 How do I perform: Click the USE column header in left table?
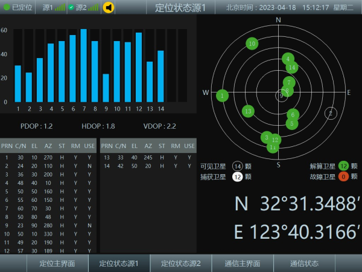coord(89,146)
